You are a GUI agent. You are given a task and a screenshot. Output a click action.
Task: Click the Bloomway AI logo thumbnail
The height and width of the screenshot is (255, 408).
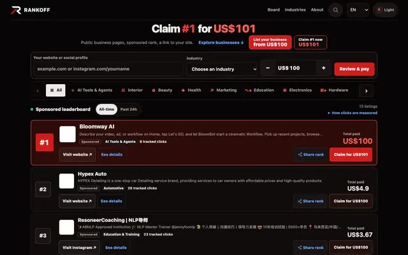(x=68, y=135)
